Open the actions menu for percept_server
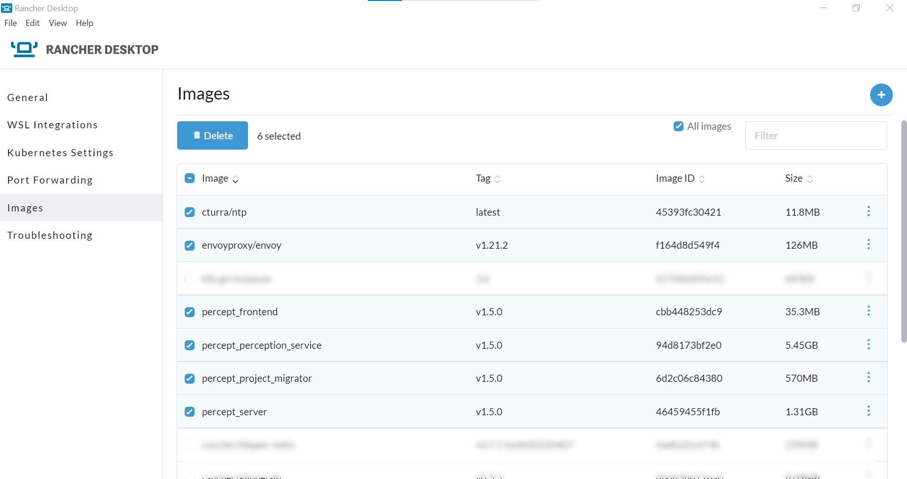The width and height of the screenshot is (907, 479). [x=868, y=411]
